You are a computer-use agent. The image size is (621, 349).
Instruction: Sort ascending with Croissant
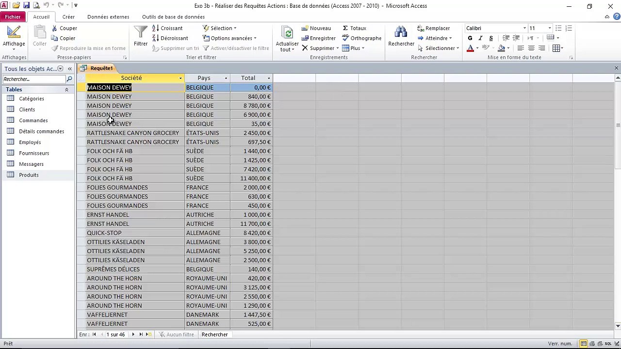click(167, 28)
